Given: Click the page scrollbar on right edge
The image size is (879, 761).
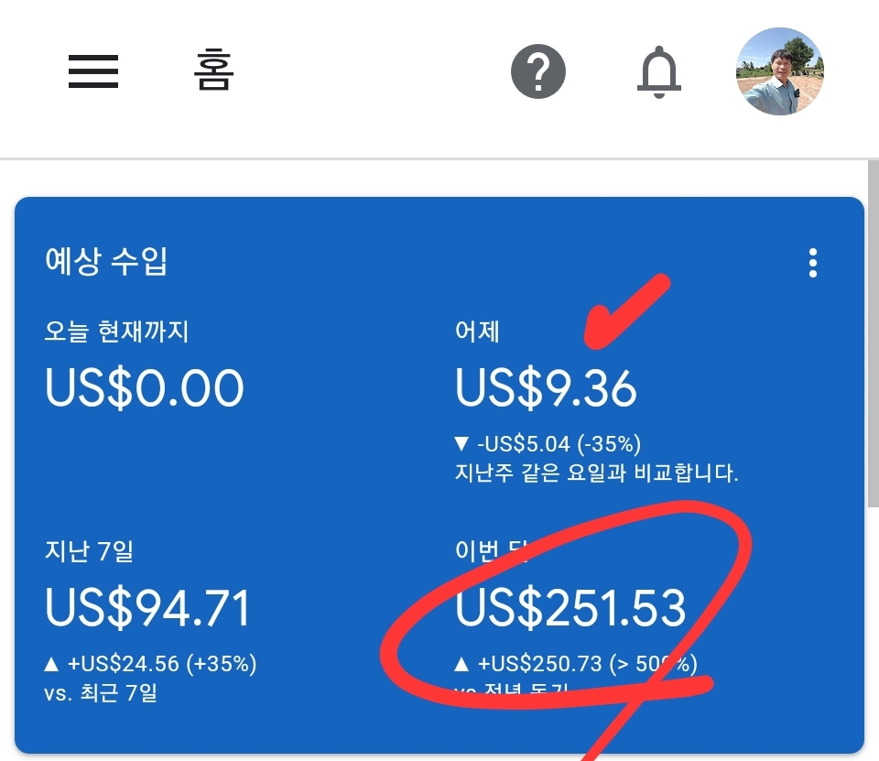Looking at the screenshot, I should 873,333.
